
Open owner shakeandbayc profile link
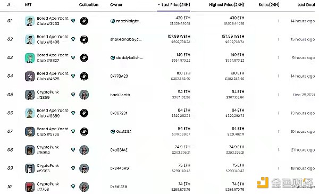(x=125, y=39)
